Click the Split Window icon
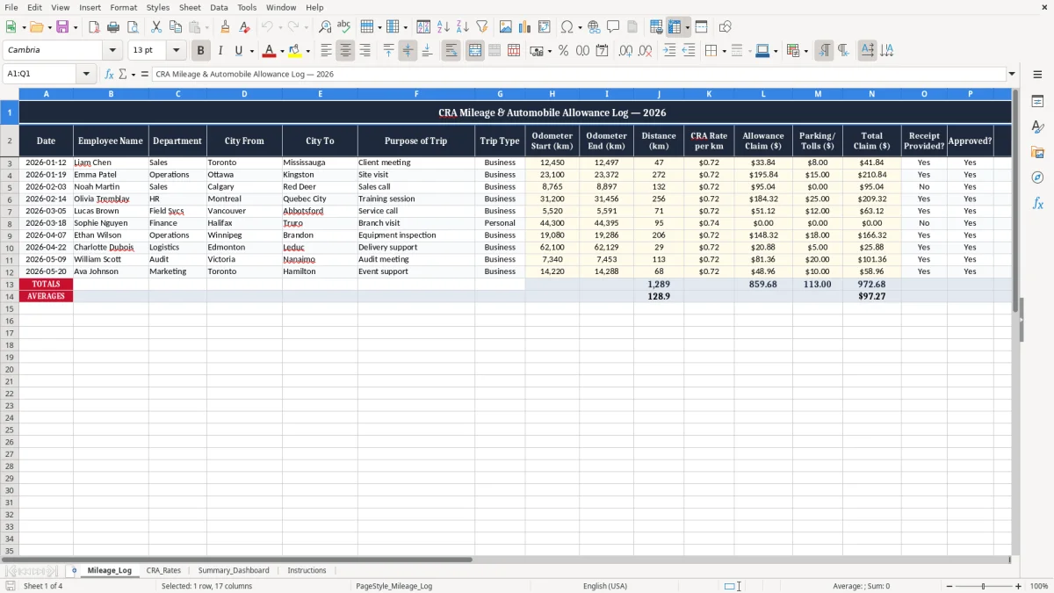The width and height of the screenshot is (1054, 593). tap(701, 27)
